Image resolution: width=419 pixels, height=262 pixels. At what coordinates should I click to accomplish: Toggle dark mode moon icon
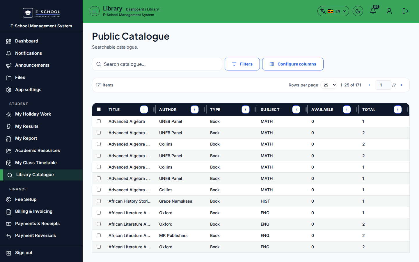[358, 11]
